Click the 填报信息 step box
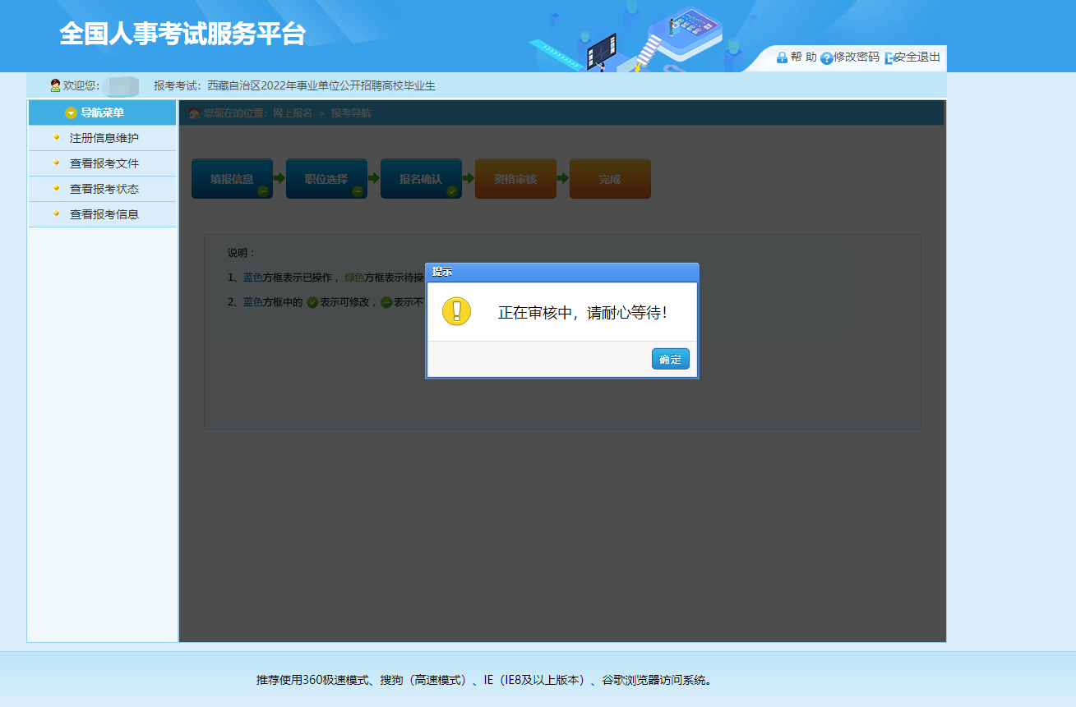Viewport: 1076px width, 707px height. click(x=232, y=178)
